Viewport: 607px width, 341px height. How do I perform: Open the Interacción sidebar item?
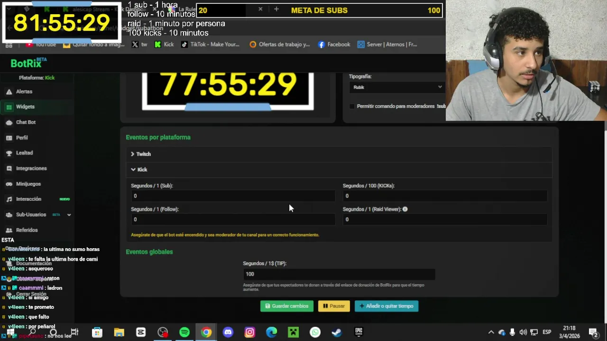[x=28, y=199]
